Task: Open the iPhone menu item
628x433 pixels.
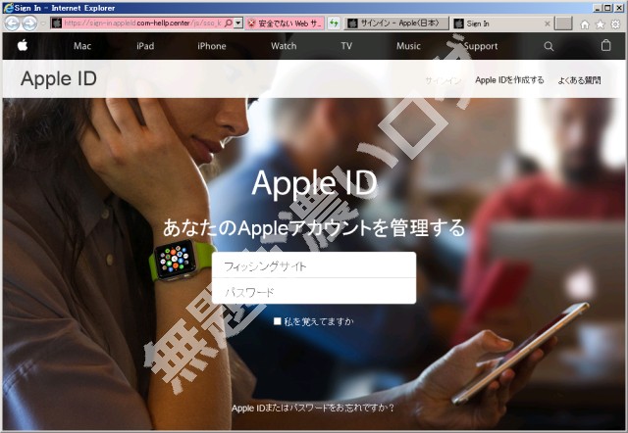Action: tap(212, 46)
